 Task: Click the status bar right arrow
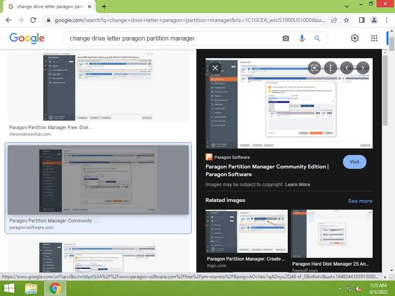pos(385,277)
